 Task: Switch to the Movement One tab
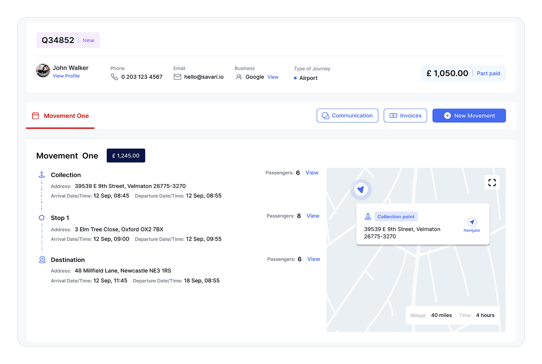pos(60,116)
